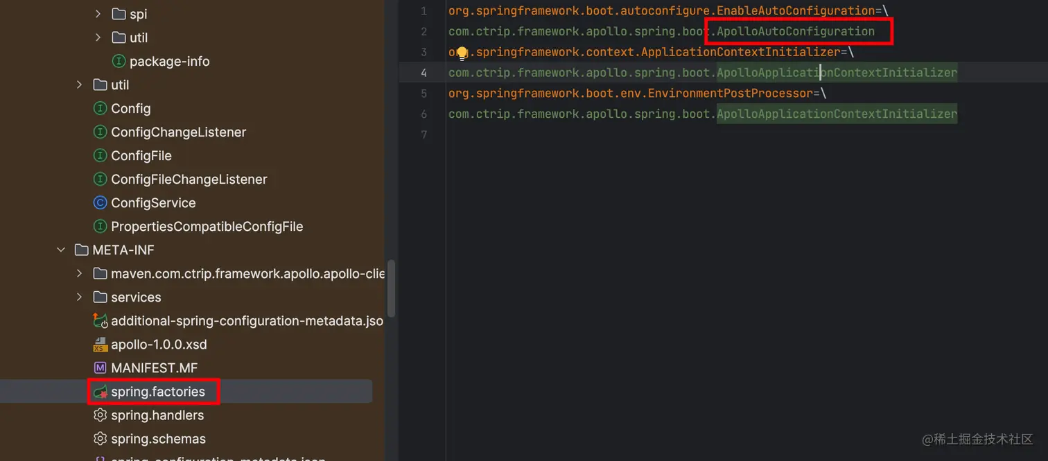Click the project tree vertical scrollbar
Image resolution: width=1048 pixels, height=461 pixels.
click(x=391, y=288)
